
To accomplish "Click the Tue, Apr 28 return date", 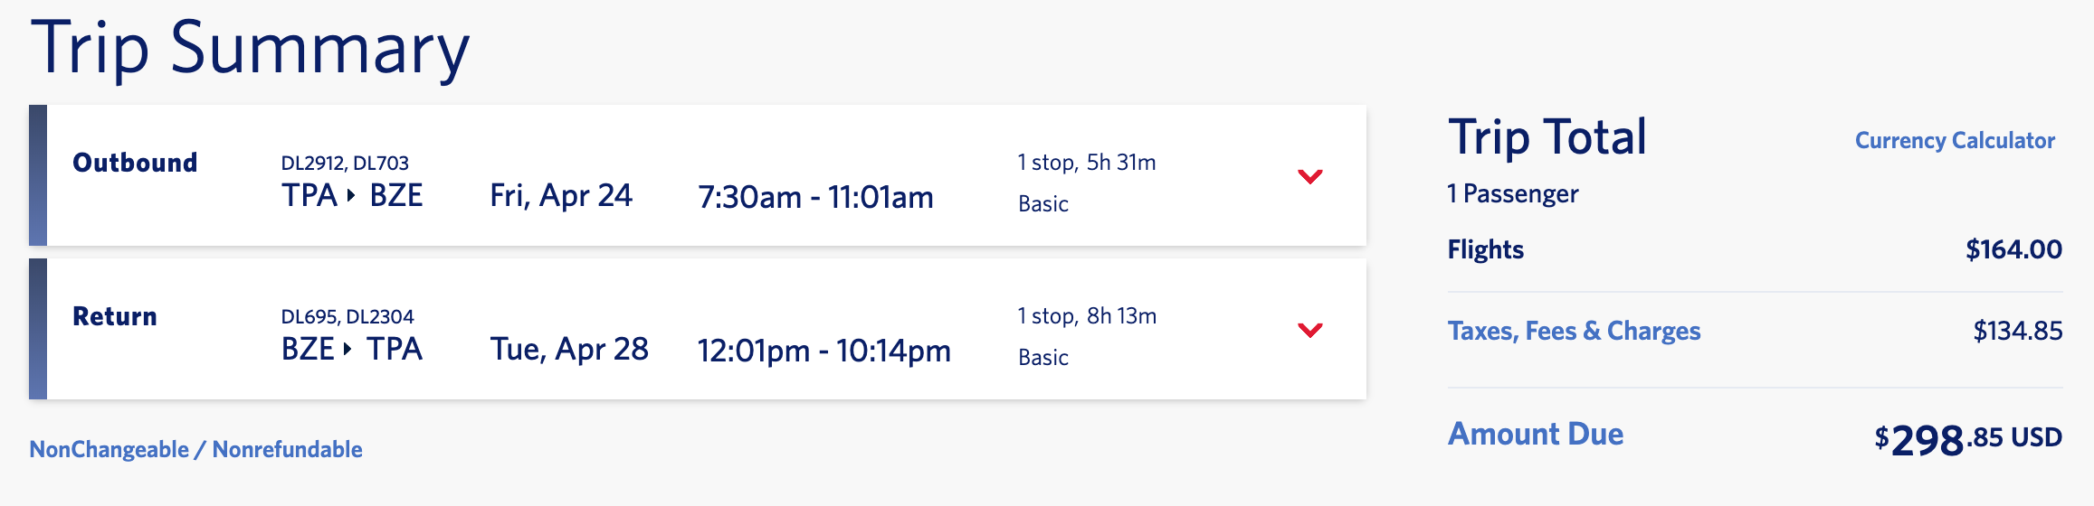I will pyautogui.click(x=569, y=350).
